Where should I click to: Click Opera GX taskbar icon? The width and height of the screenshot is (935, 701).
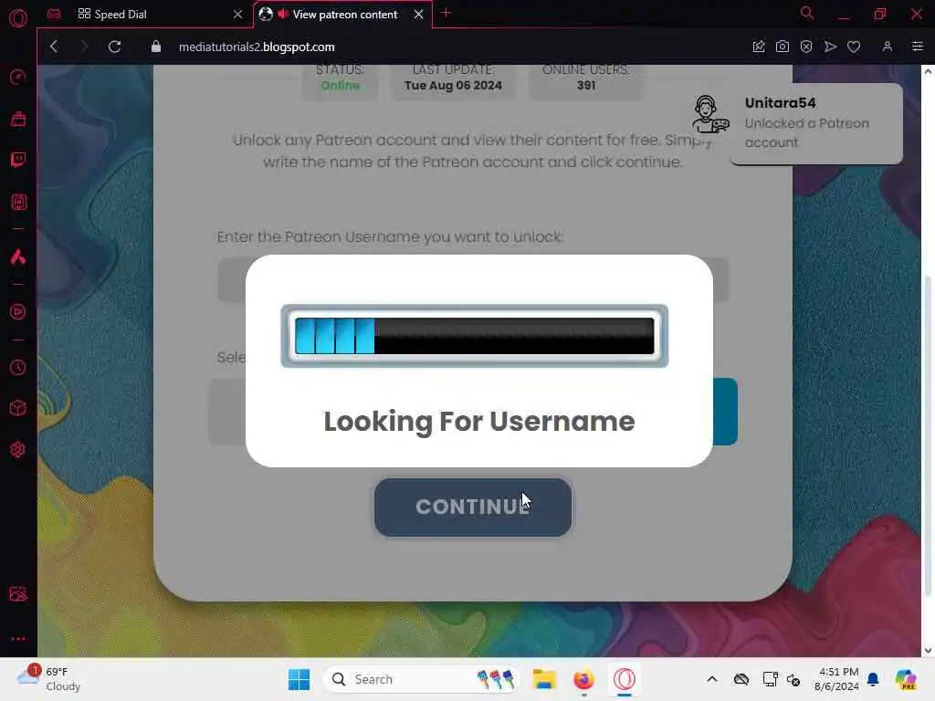tap(625, 679)
